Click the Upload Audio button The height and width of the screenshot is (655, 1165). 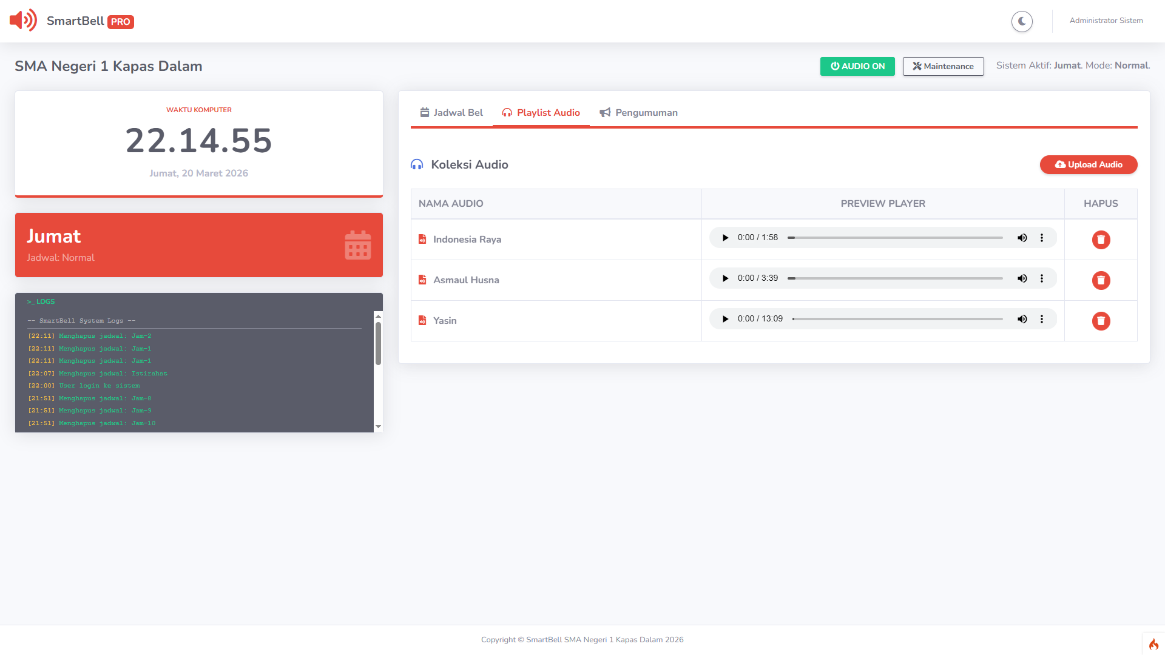click(x=1088, y=165)
